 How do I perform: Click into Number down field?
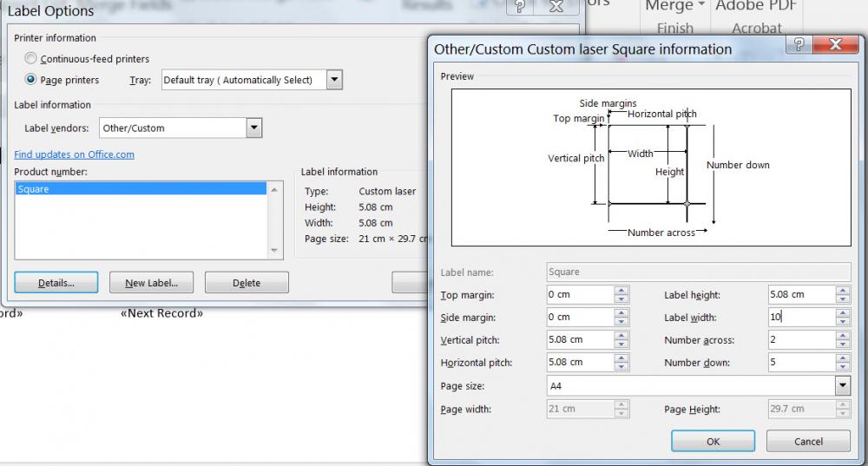pos(801,362)
